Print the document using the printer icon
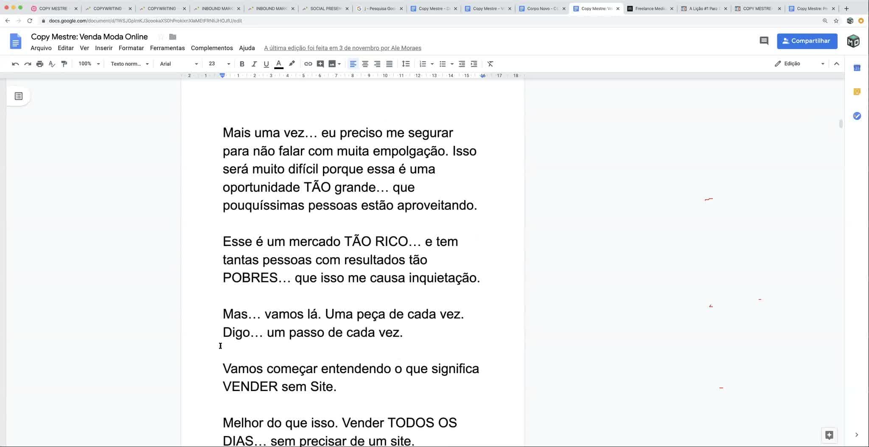Viewport: 869px width, 447px height. tap(39, 64)
